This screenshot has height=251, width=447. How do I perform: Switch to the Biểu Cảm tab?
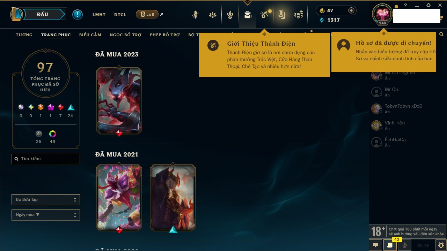90,35
